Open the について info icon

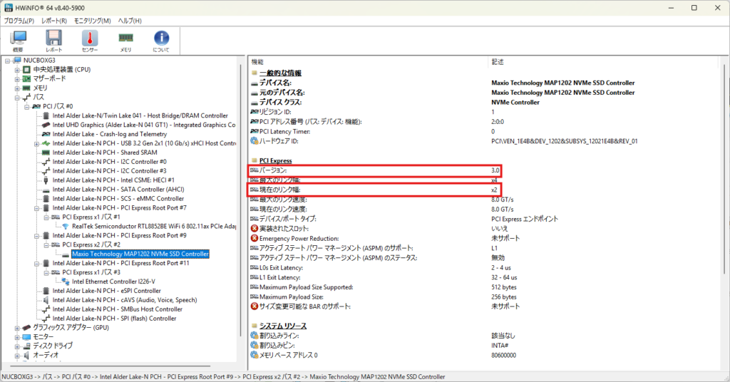tap(161, 41)
